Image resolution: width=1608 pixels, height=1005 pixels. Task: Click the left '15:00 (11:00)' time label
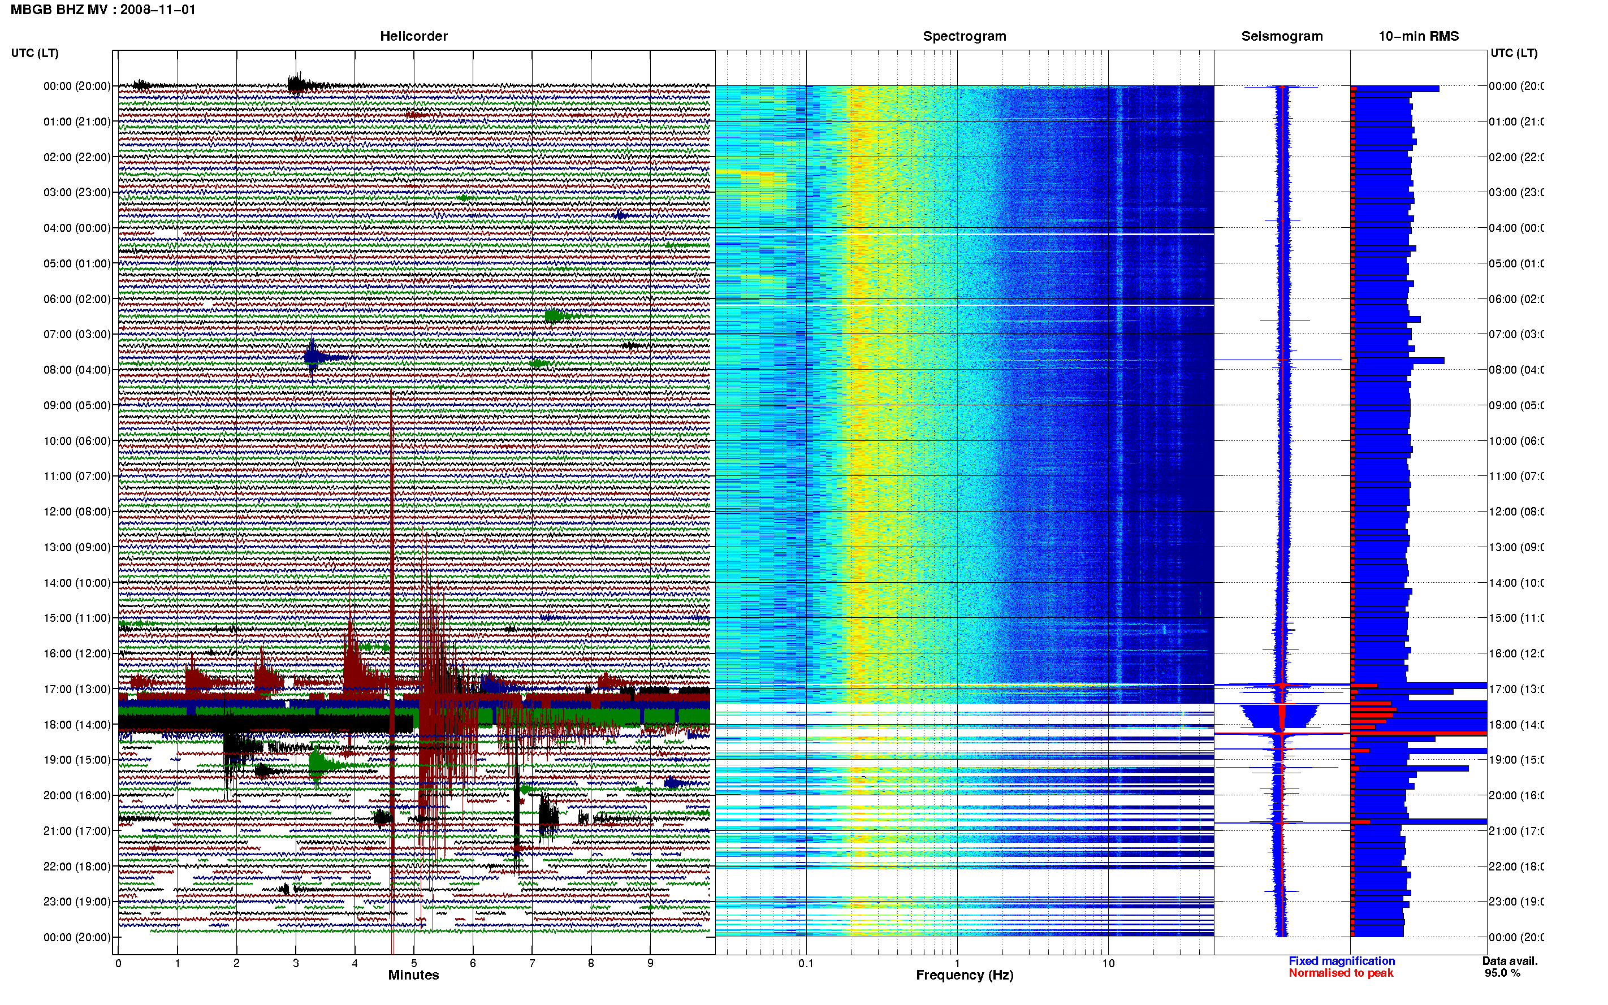(x=77, y=618)
